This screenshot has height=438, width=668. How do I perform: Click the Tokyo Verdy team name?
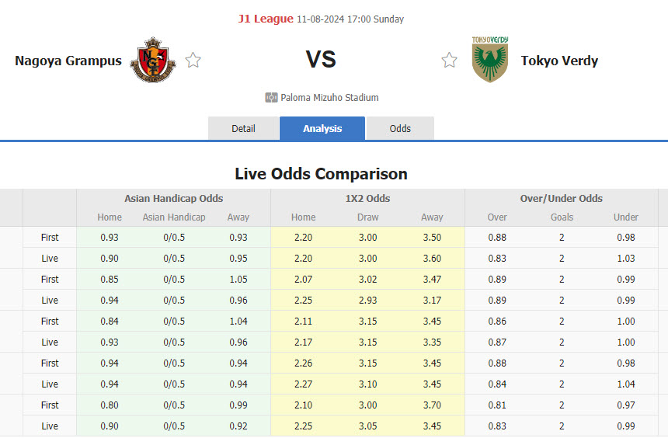point(559,61)
